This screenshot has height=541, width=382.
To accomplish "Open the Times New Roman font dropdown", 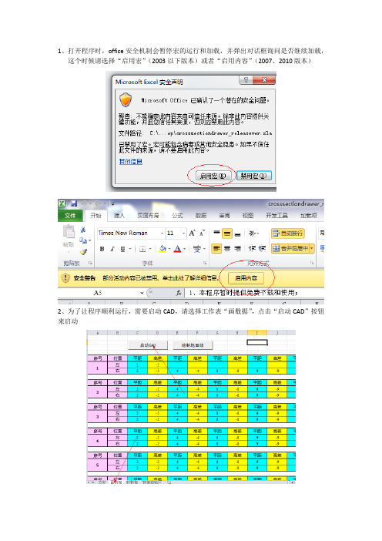I will click(162, 234).
